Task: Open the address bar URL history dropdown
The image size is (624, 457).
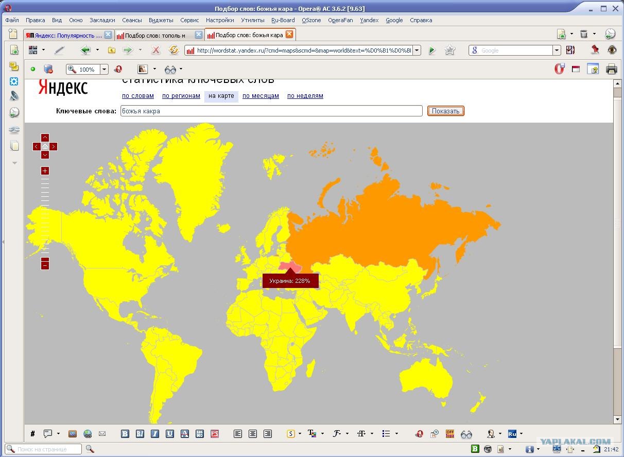Action: point(417,50)
